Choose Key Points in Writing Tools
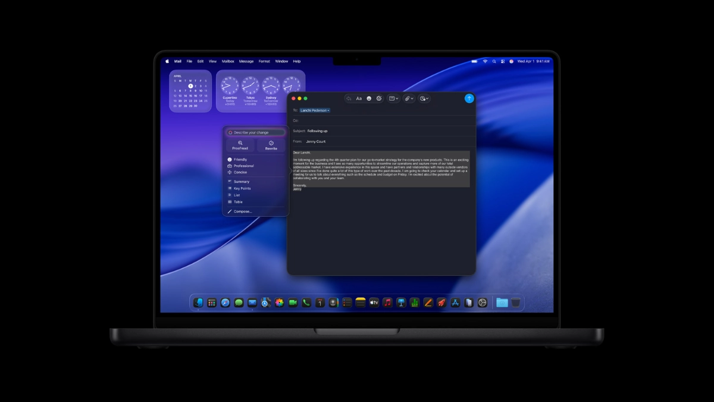 242,188
